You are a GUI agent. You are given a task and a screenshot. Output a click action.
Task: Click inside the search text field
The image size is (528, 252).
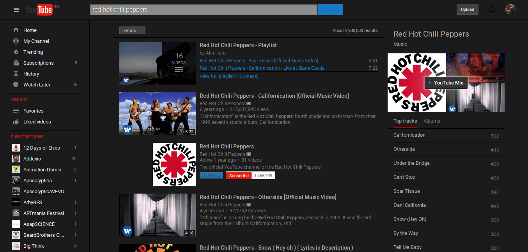(x=204, y=10)
